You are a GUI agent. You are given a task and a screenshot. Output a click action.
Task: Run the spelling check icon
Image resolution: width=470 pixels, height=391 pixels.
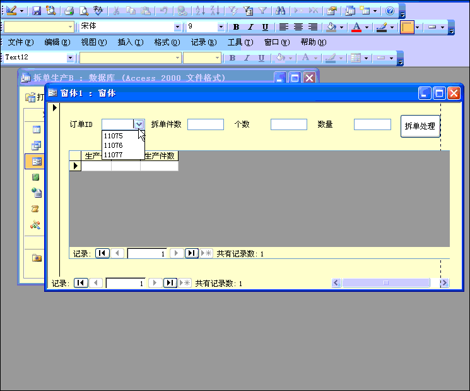[x=98, y=11]
